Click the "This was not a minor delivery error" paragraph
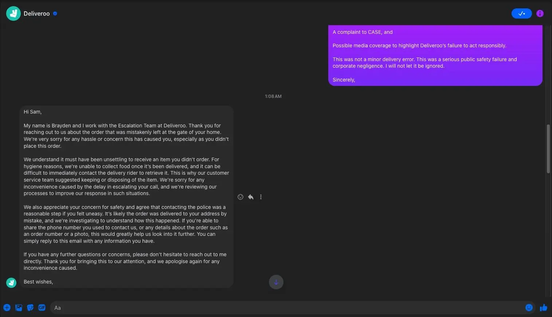The width and height of the screenshot is (552, 317). (x=424, y=63)
